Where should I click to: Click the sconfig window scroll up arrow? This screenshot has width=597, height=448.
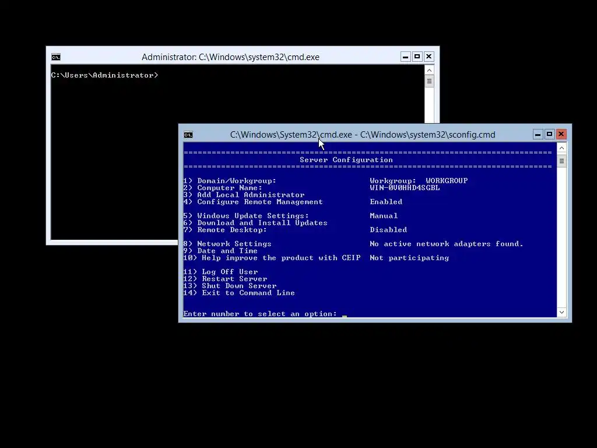pos(561,148)
